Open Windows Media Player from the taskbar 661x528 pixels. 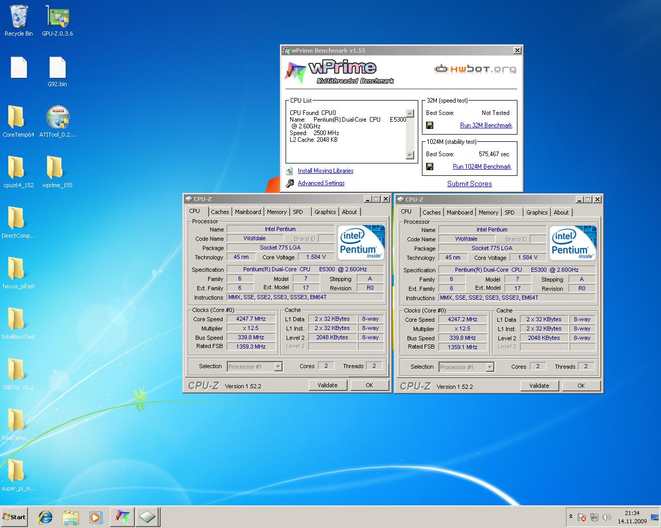[96, 517]
